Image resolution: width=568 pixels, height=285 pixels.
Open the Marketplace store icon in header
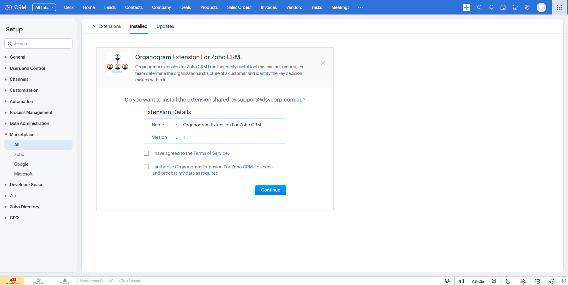pyautogui.click(x=515, y=7)
